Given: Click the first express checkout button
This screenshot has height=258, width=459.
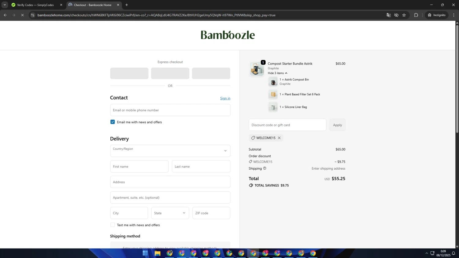Looking at the screenshot, I should 129,73.
